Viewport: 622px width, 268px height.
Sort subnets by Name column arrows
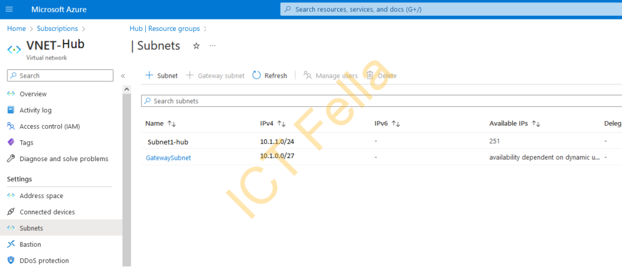coord(171,123)
